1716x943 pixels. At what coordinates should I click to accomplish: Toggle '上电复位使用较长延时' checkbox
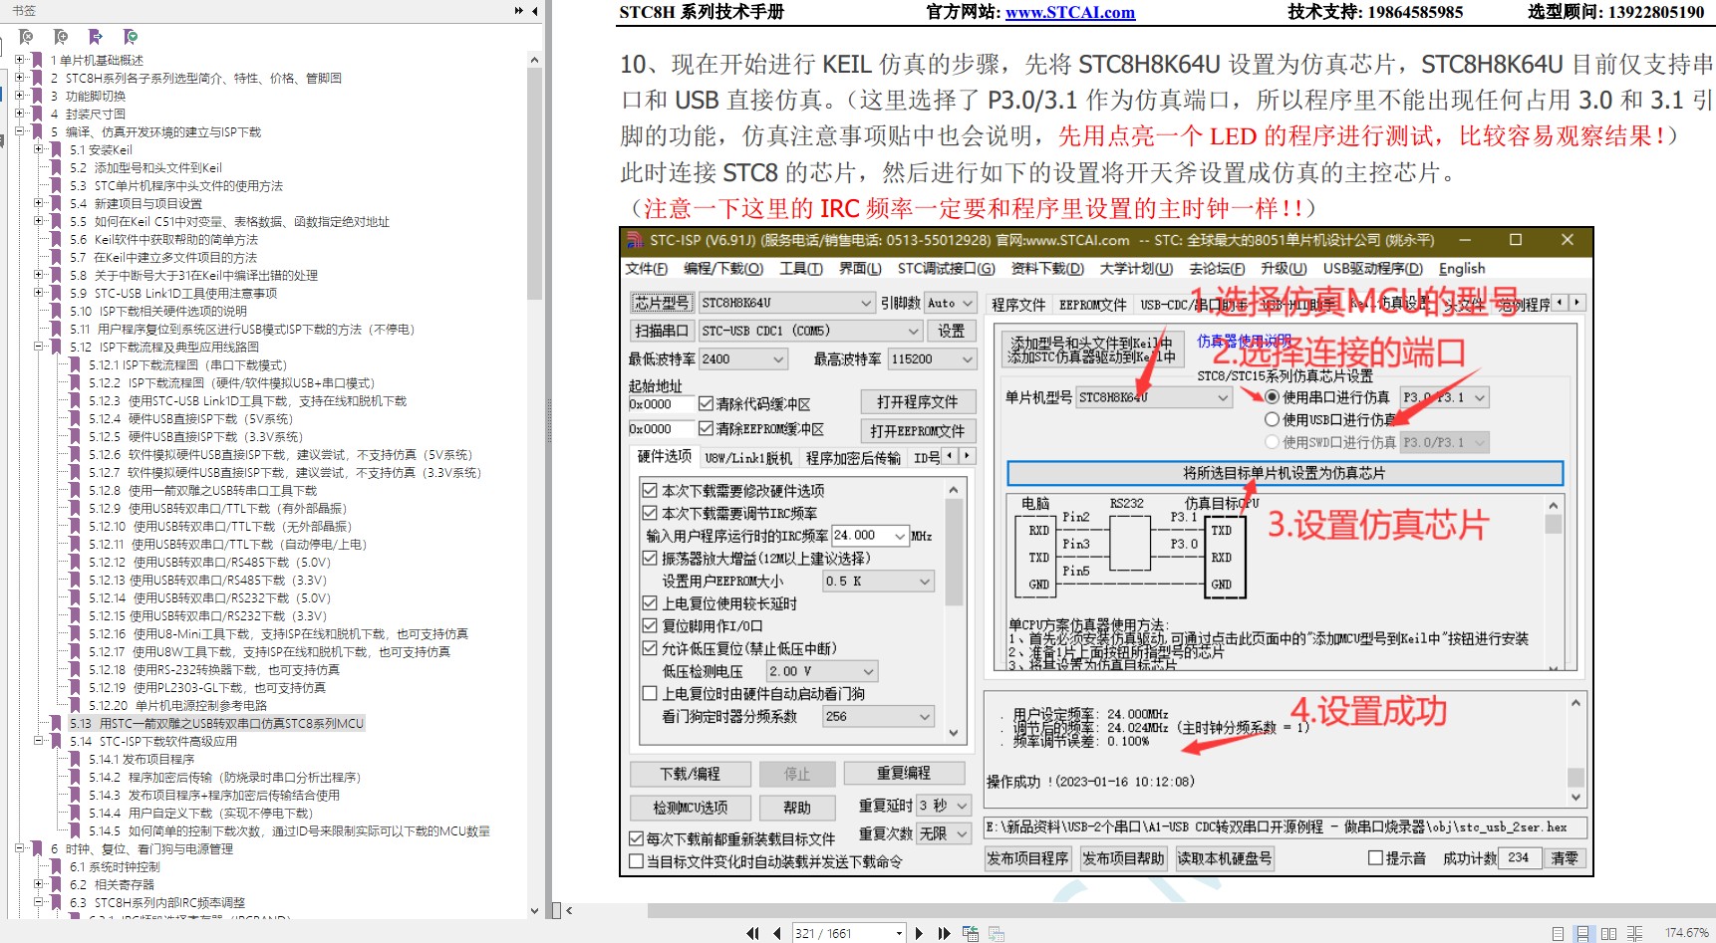click(x=650, y=603)
